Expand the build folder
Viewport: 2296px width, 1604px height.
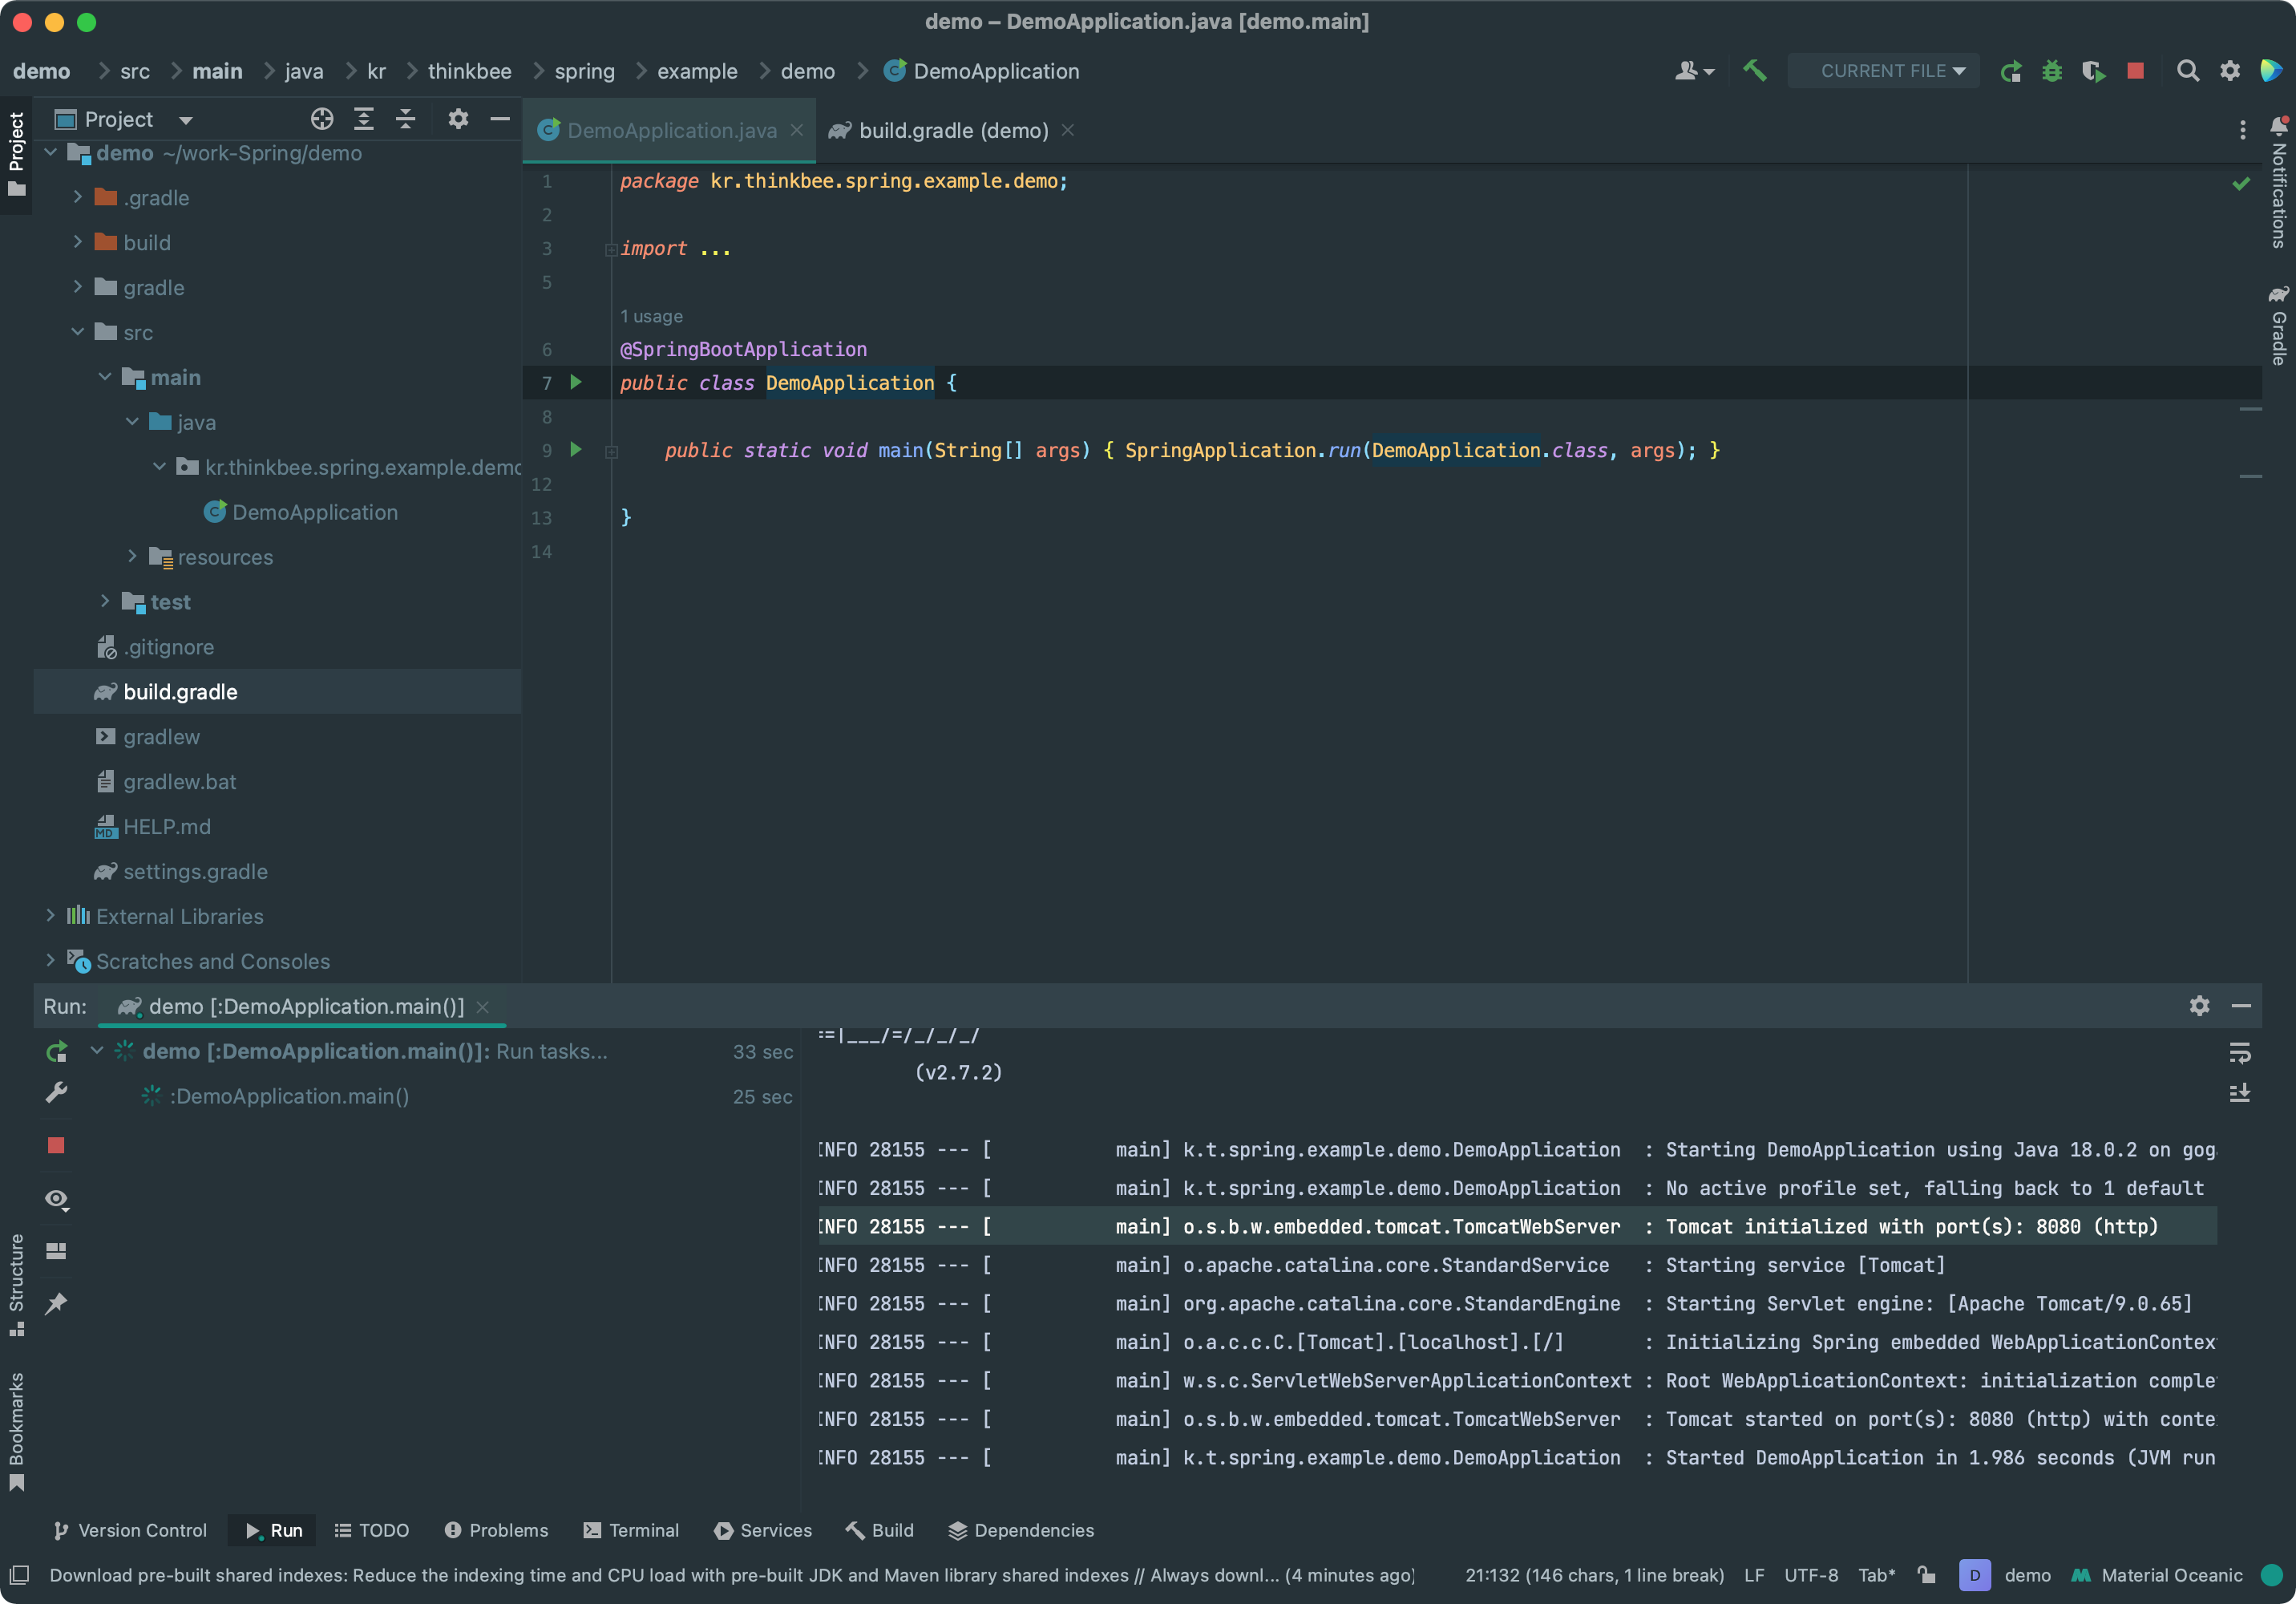click(x=77, y=242)
